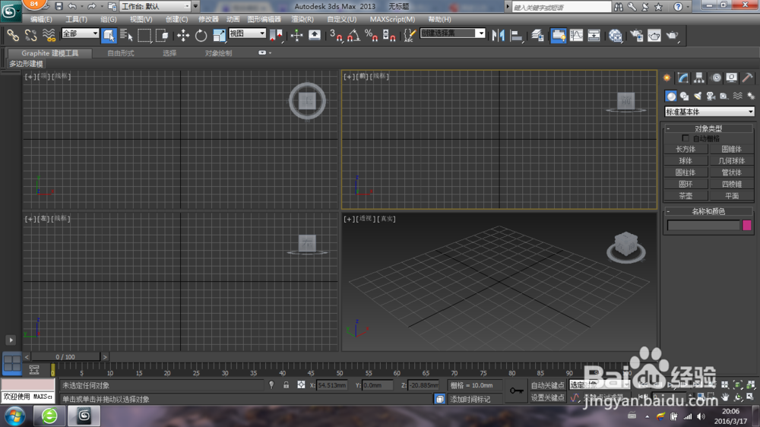Click Select and Manipulate icon
760x427 pixels.
[296, 36]
